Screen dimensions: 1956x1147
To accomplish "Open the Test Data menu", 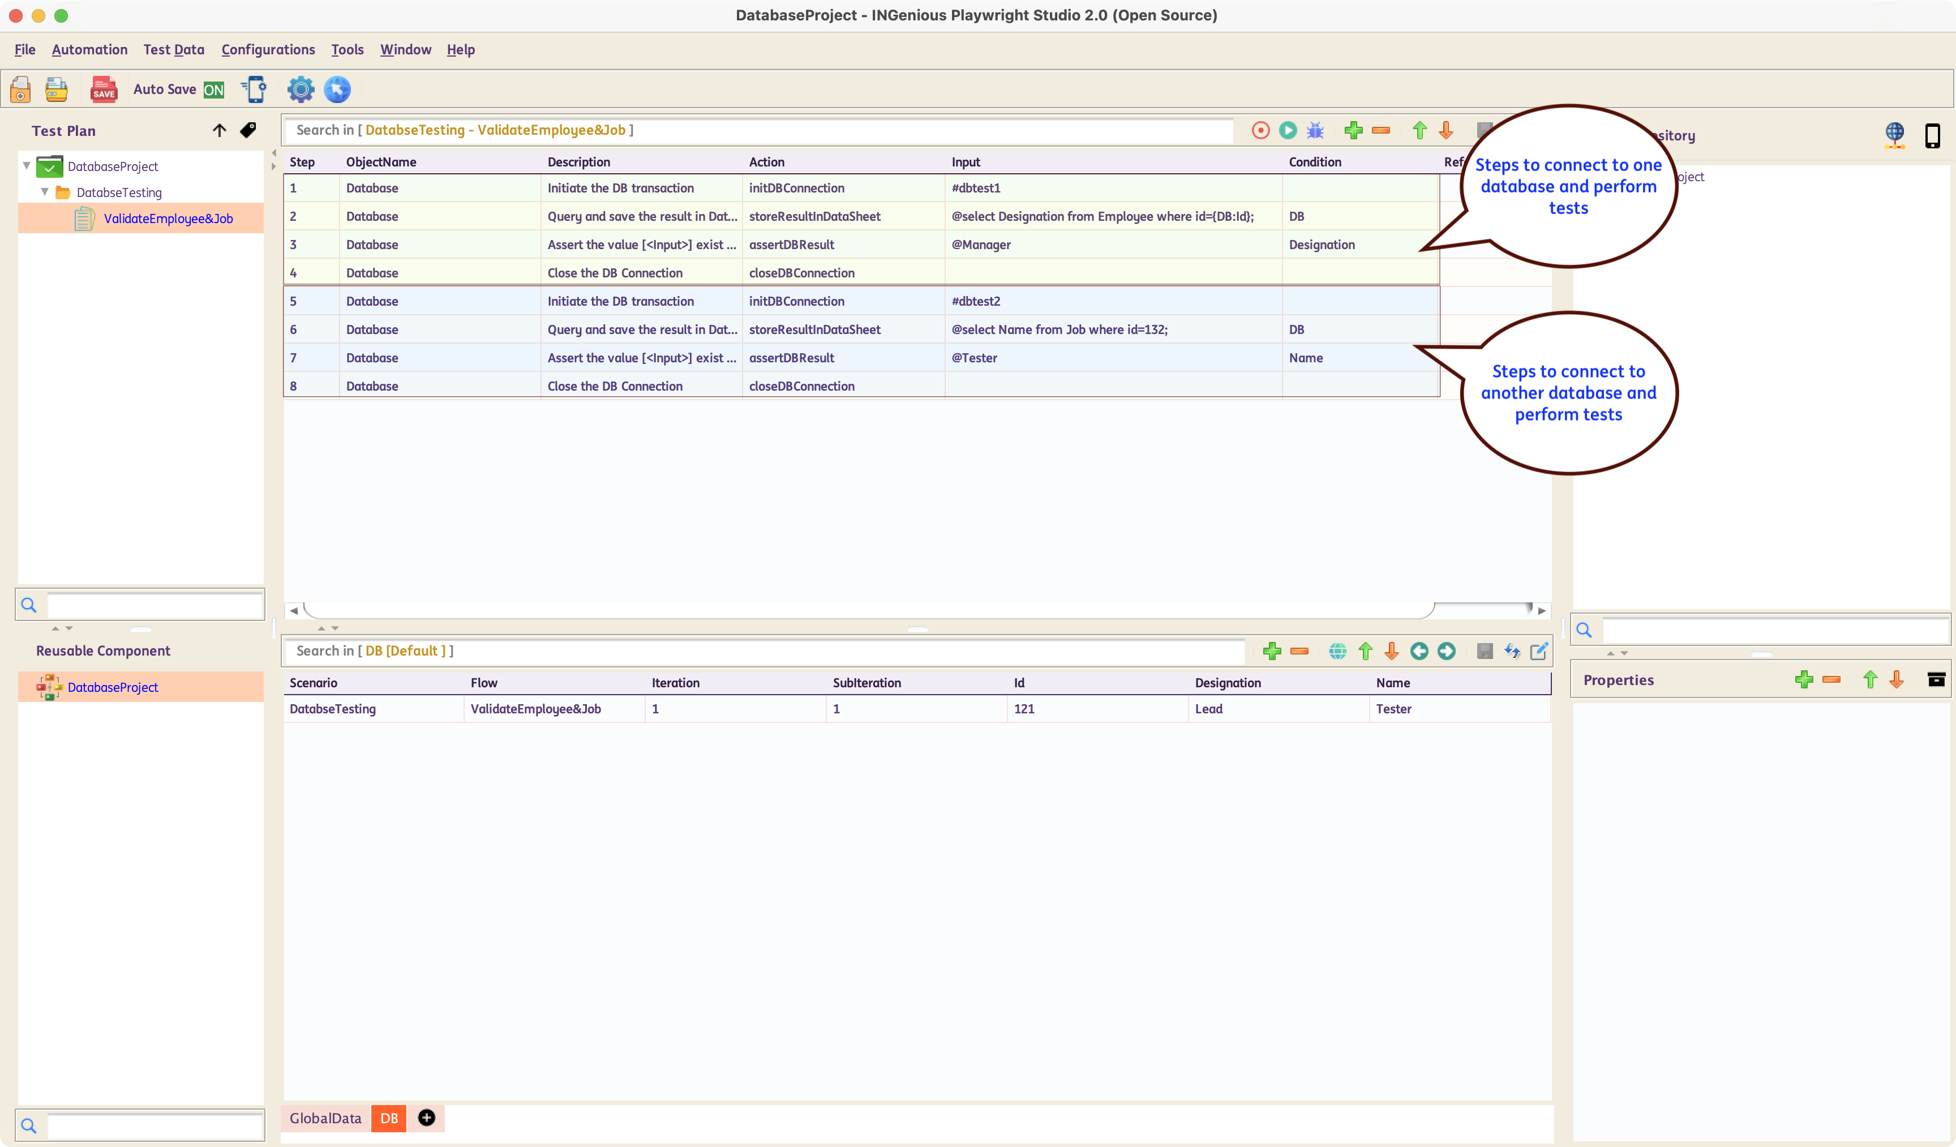I will click(x=174, y=50).
